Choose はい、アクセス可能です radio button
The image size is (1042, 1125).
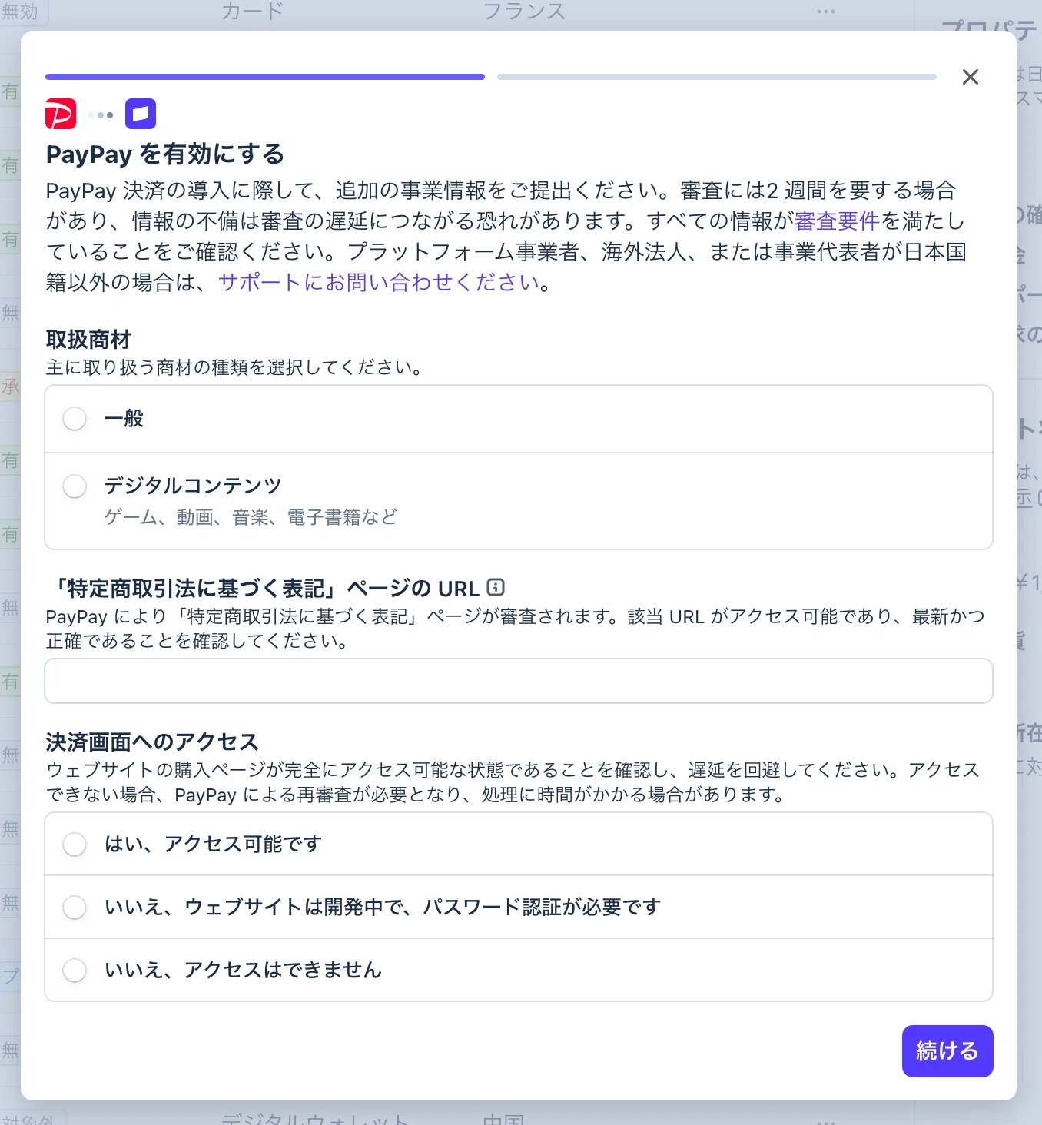coord(75,844)
